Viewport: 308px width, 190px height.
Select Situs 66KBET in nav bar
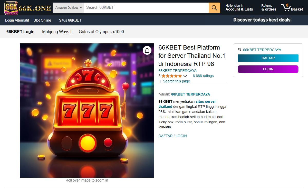click(x=70, y=20)
